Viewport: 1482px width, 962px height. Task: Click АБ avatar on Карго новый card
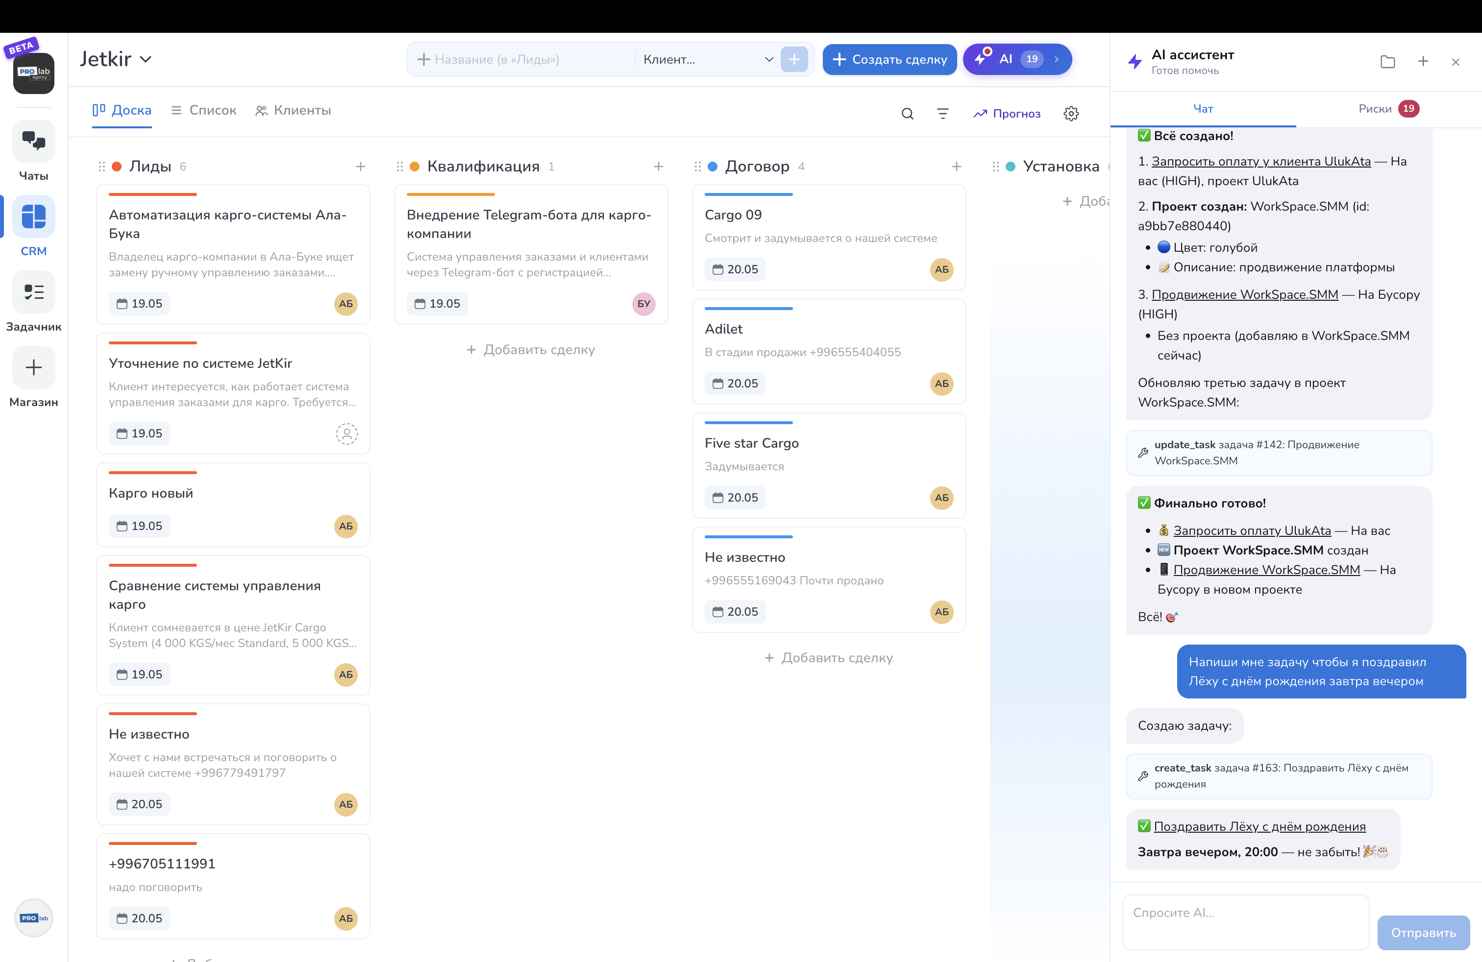[x=346, y=526]
